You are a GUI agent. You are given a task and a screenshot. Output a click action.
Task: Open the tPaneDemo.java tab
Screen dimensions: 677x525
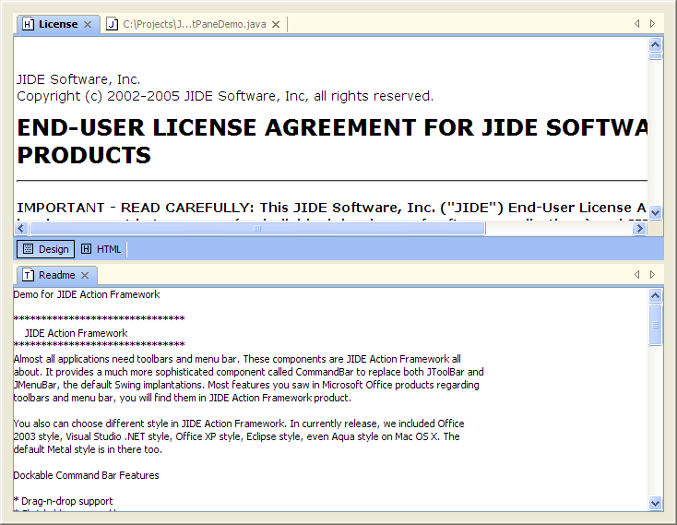tap(195, 24)
